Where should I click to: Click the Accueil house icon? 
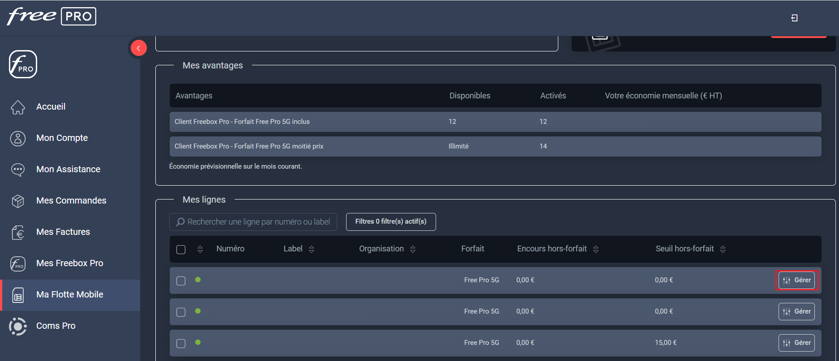18,107
